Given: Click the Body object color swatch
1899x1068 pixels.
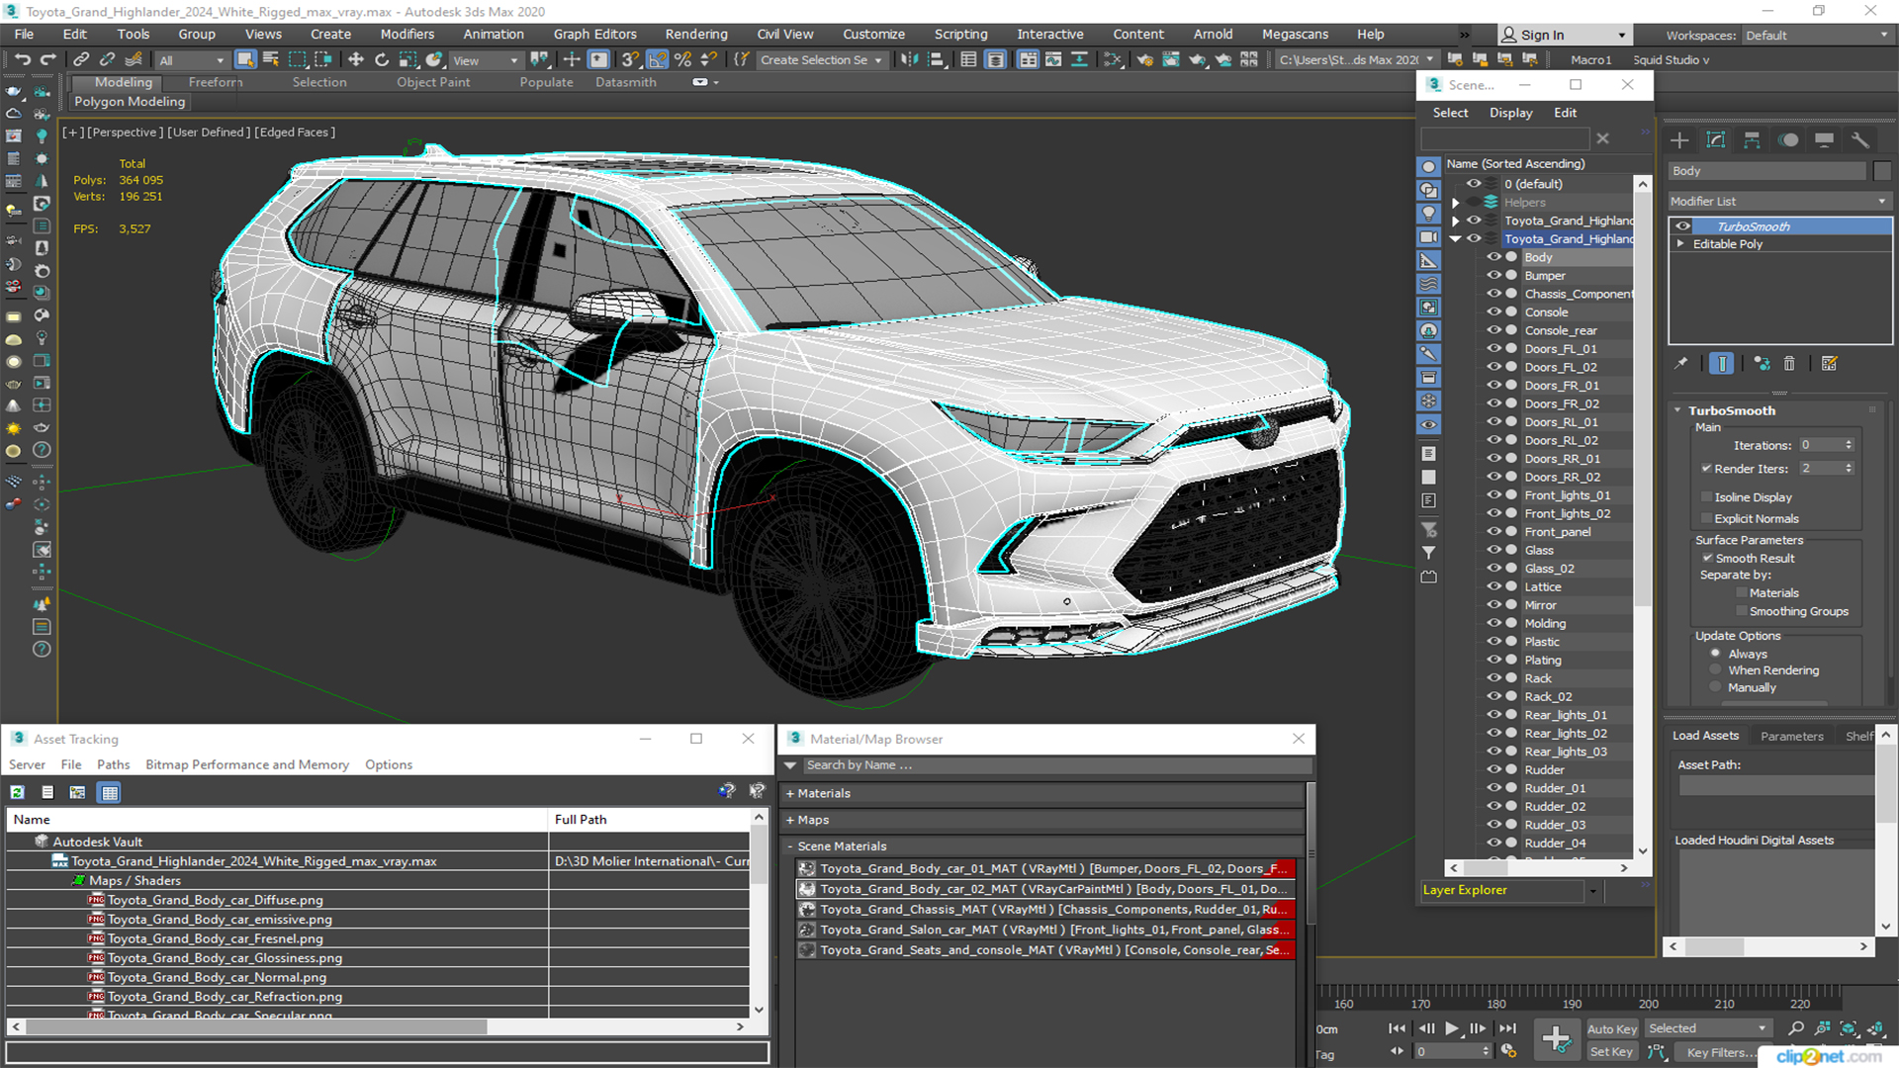Looking at the screenshot, I should 1882,171.
